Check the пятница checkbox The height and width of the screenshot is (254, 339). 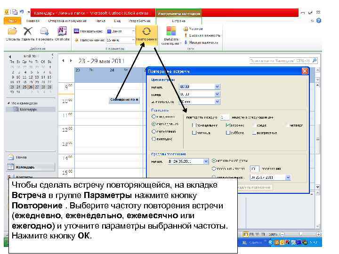click(194, 133)
